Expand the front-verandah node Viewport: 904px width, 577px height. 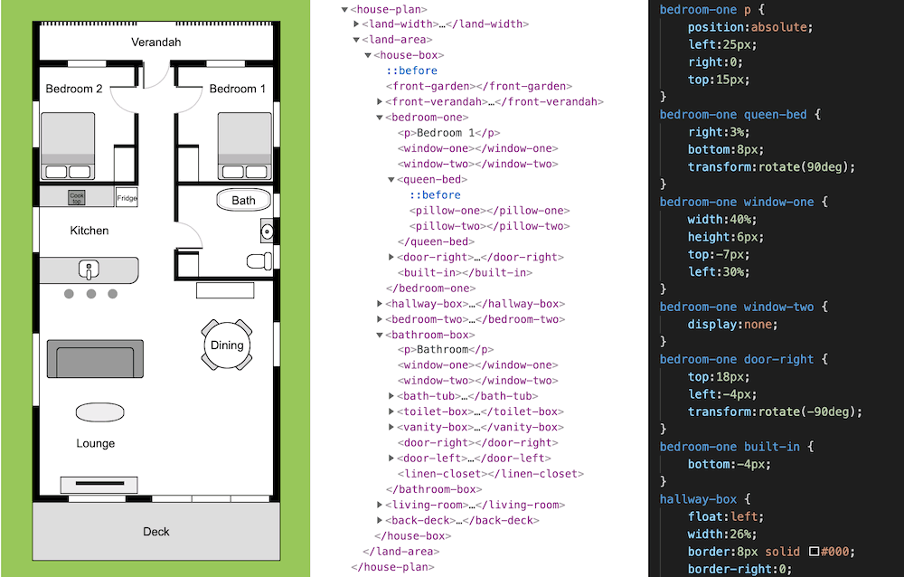tap(378, 101)
